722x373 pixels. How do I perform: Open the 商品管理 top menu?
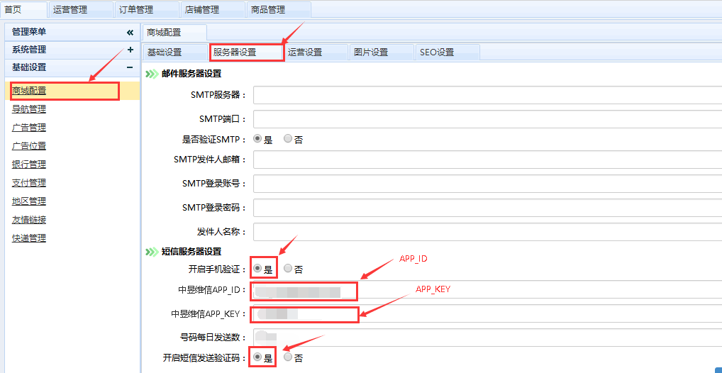(268, 10)
